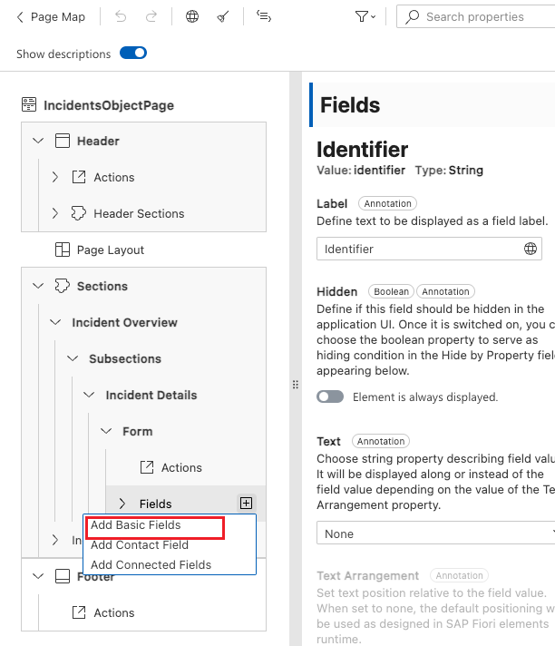Click the redo arrow icon
The image size is (555, 646).
point(151,16)
